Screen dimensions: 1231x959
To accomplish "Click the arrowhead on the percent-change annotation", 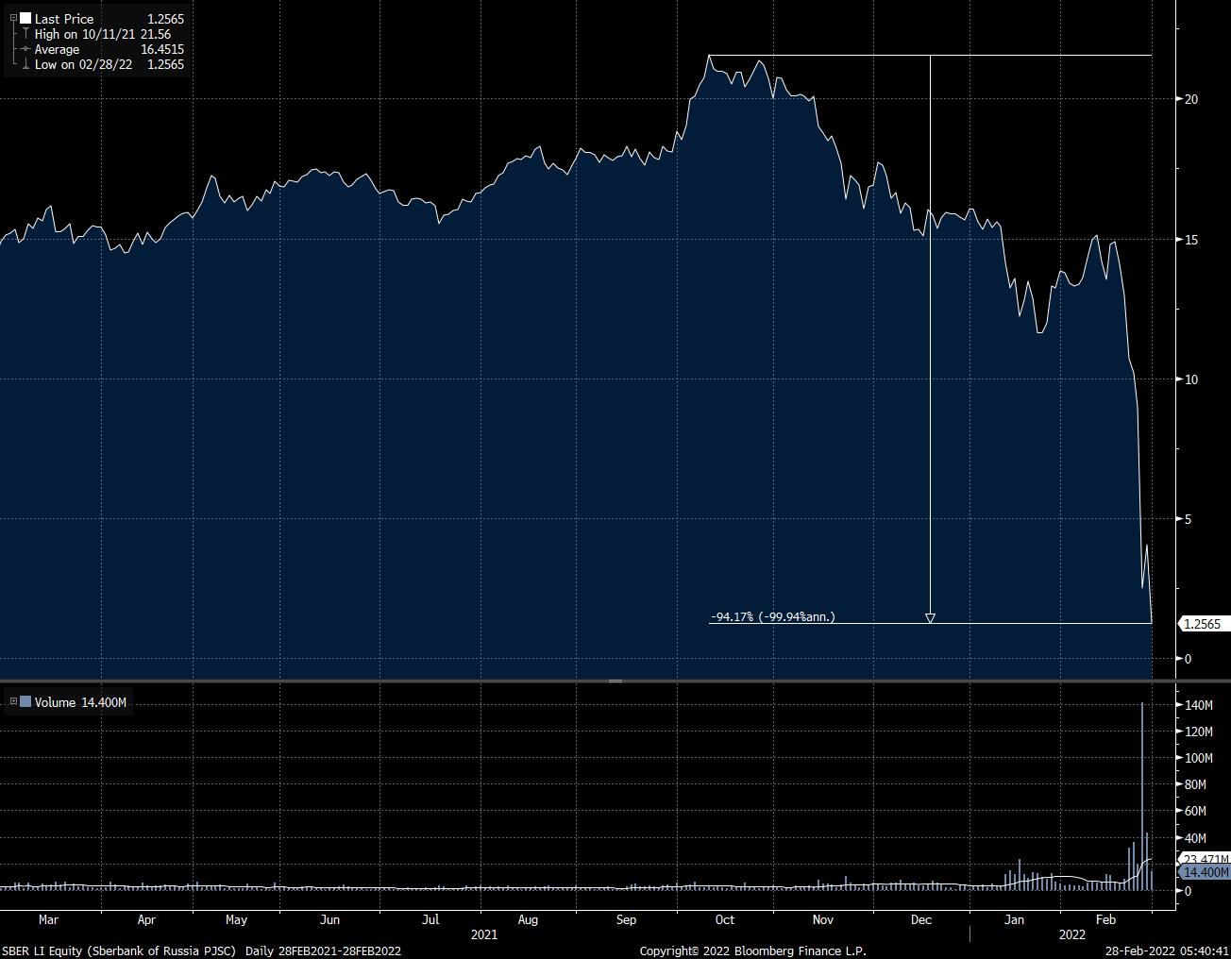I will click(930, 618).
